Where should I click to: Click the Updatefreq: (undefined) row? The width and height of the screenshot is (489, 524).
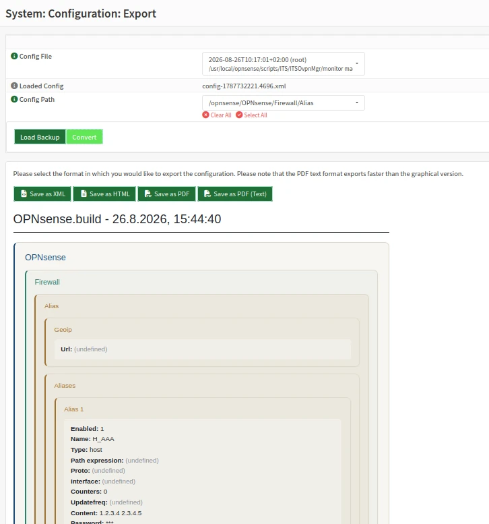[x=106, y=502]
